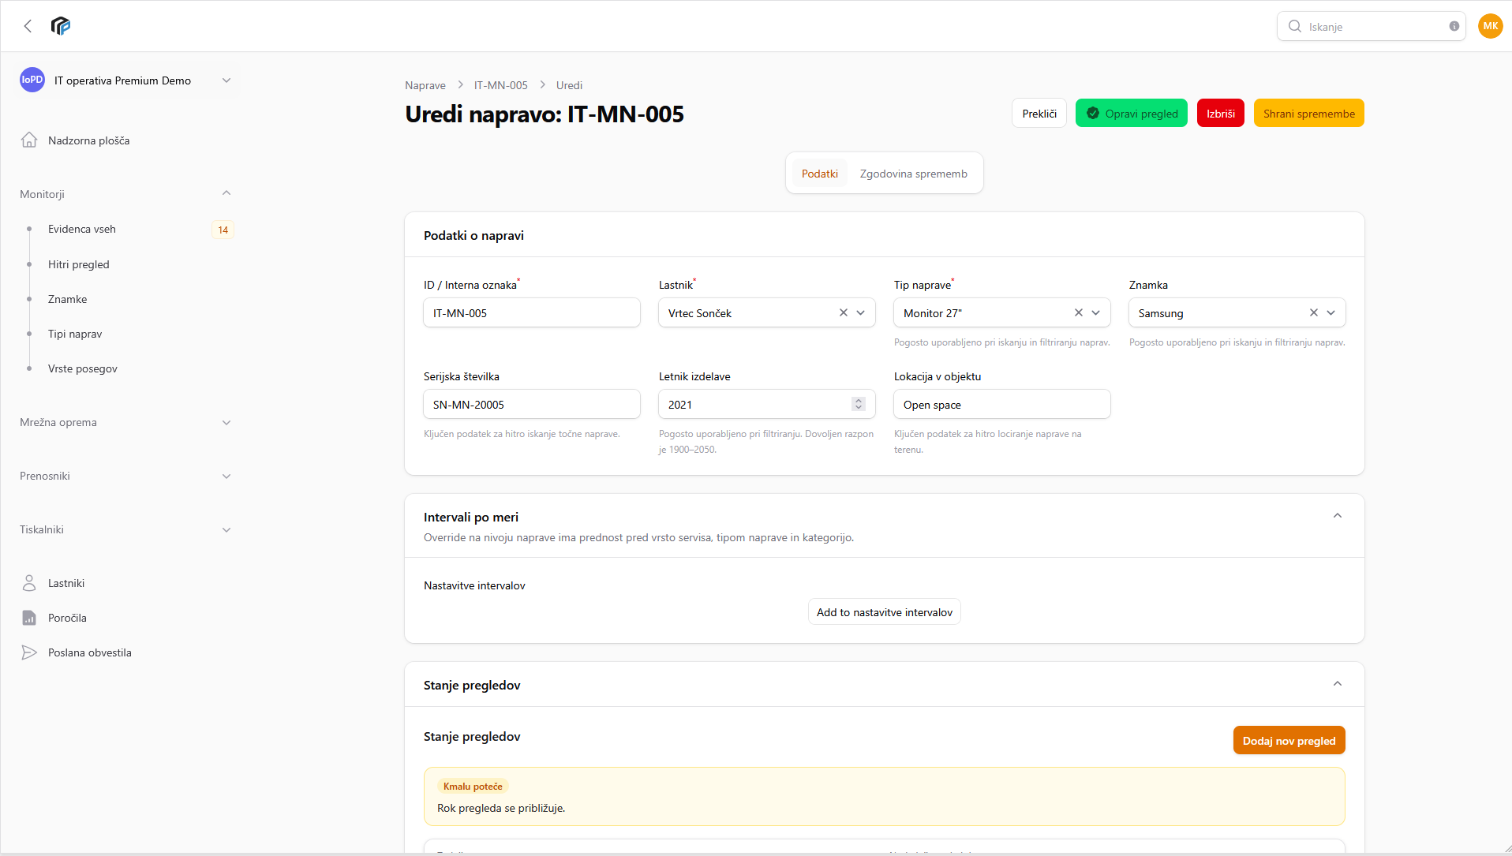Click the search info icon
Viewport: 1512px width, 856px height.
point(1454,26)
